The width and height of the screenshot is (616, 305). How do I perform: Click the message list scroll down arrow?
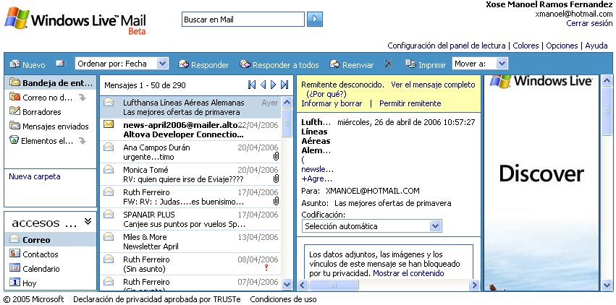(287, 284)
